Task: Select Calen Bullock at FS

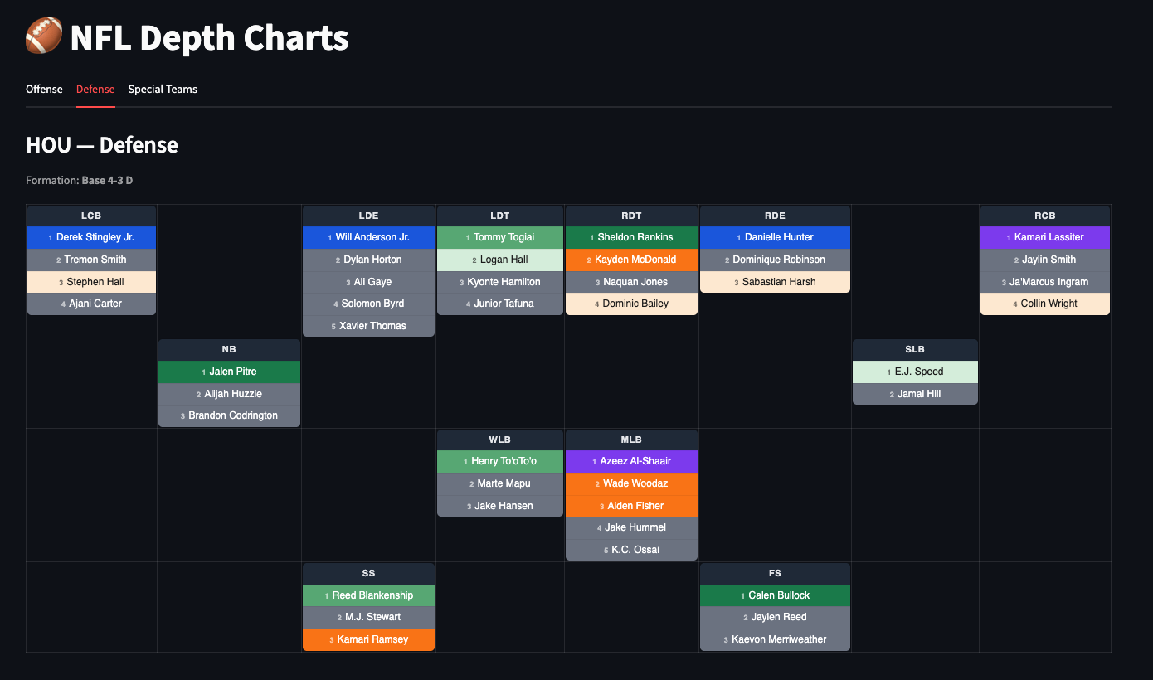Action: click(775, 595)
